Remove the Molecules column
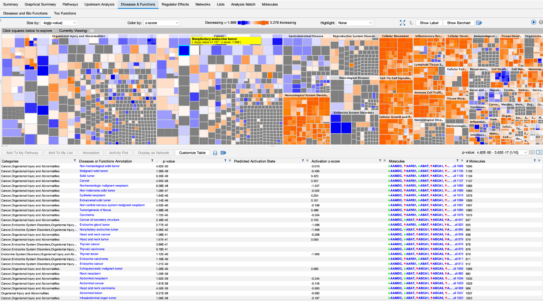Screen dimensions: 543x301 [x=462, y=161]
